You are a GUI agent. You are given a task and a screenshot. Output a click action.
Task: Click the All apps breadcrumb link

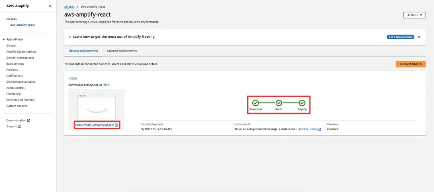(x=70, y=7)
